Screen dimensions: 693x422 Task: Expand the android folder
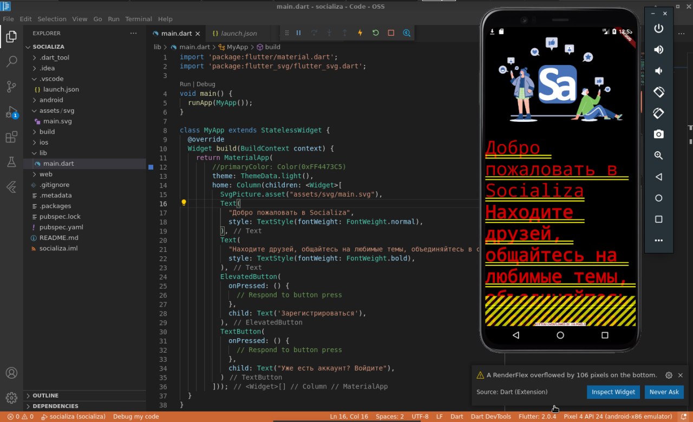coord(51,100)
